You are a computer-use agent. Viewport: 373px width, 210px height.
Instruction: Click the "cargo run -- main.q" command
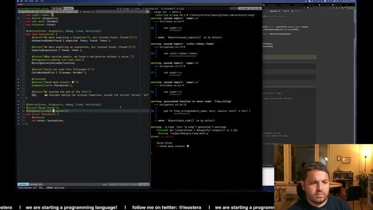[x=167, y=12]
